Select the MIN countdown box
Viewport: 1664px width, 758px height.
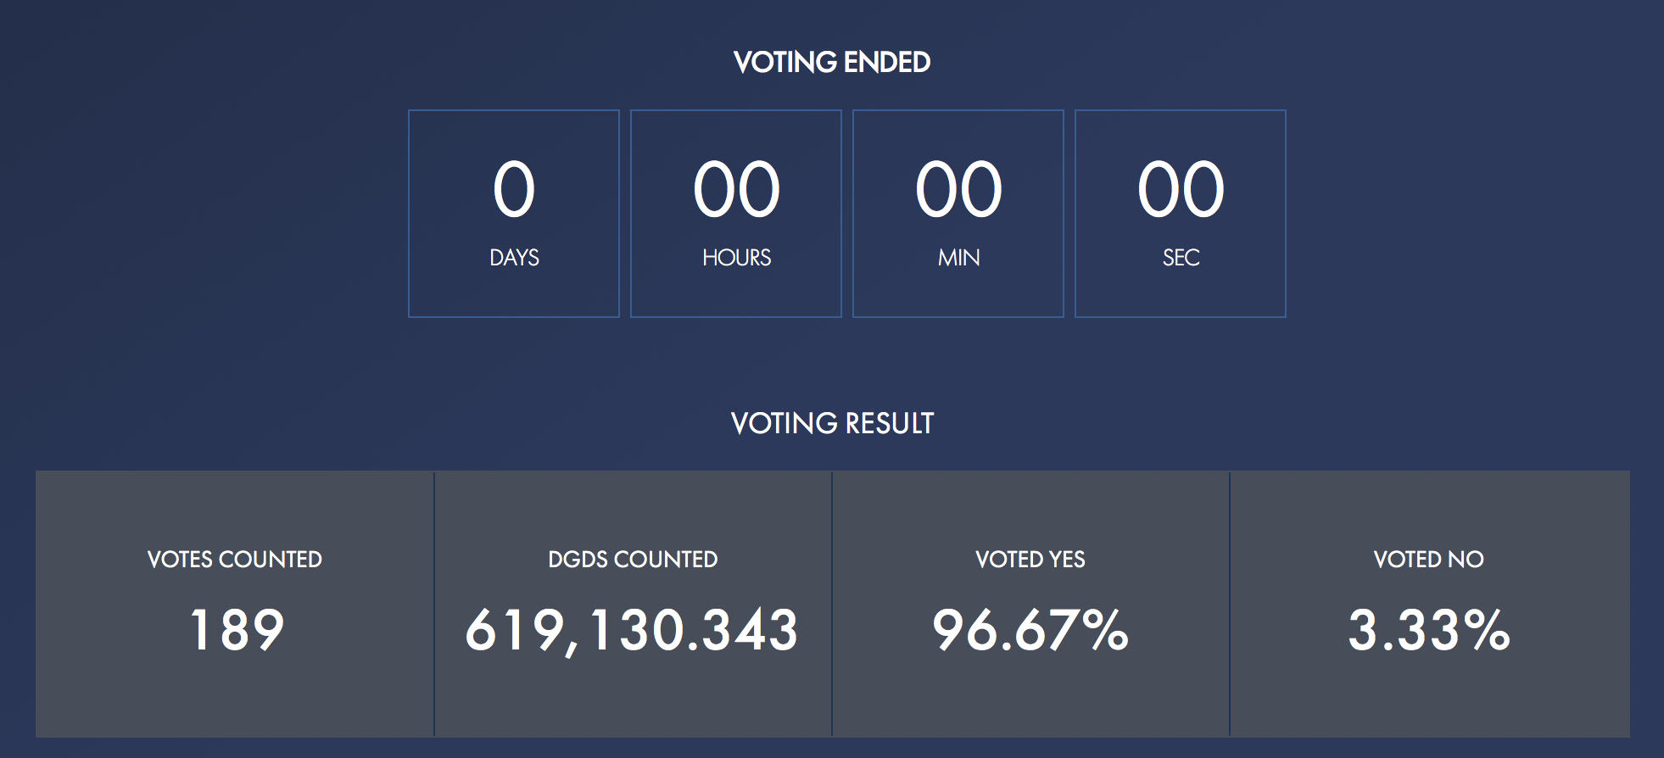click(958, 214)
